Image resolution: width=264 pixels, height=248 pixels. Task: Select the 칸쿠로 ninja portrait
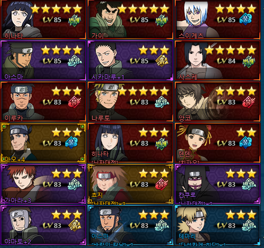click(x=196, y=183)
